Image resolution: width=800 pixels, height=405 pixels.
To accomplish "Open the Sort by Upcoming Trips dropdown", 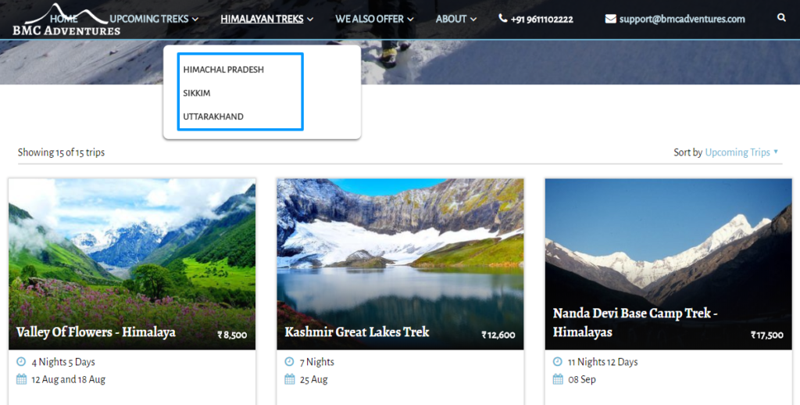I will click(741, 152).
